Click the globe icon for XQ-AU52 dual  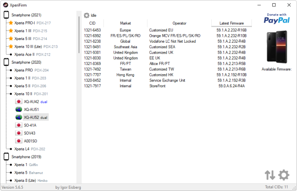click(19, 117)
